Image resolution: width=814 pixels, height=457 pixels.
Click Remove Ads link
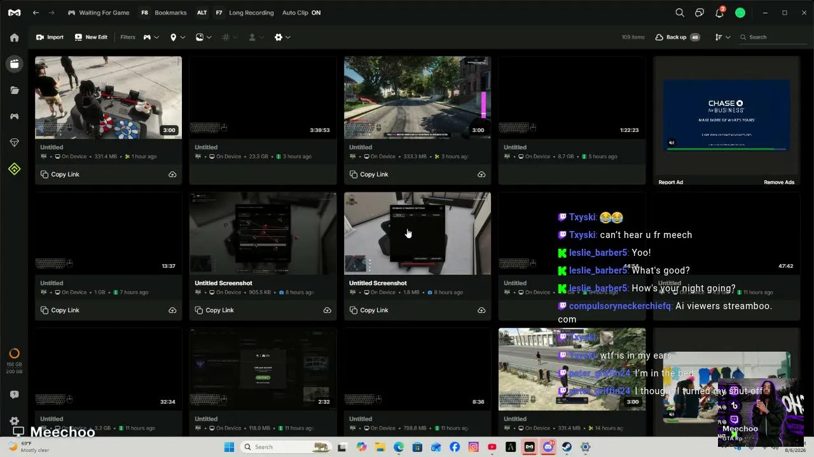pyautogui.click(x=779, y=182)
